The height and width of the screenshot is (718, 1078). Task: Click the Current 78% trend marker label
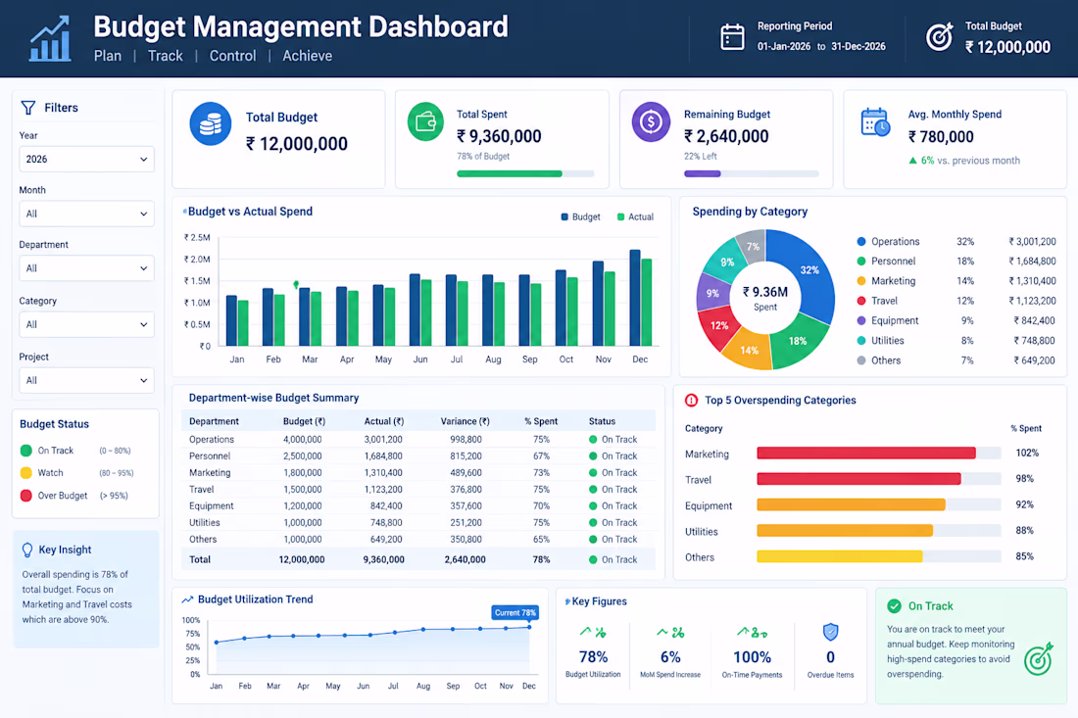click(x=514, y=613)
